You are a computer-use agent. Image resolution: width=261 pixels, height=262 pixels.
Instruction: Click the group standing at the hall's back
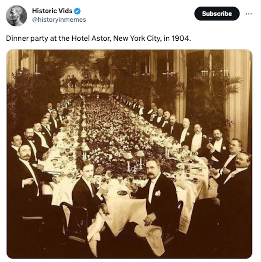pos(87,83)
